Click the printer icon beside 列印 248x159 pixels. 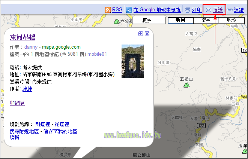[188, 10]
